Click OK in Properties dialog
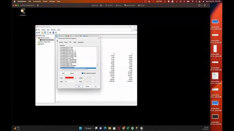Viewport: 234px width, 131px height. 79,86
